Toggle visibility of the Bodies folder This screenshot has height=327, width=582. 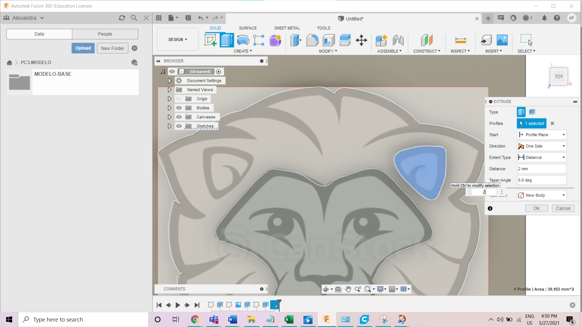pos(179,108)
